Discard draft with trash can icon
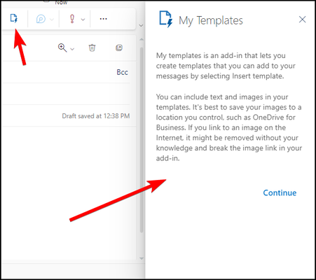This screenshot has height=280, width=316. point(92,48)
